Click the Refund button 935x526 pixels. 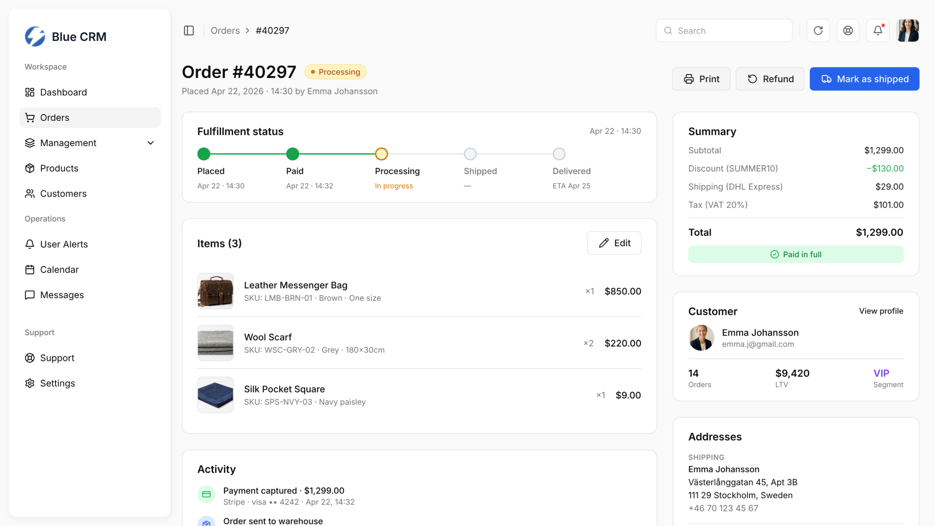[x=770, y=79]
